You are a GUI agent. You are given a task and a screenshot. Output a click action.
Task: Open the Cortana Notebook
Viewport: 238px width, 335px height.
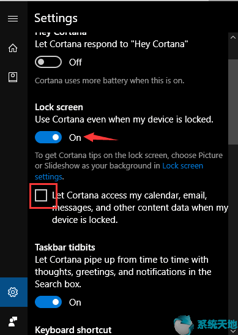(13, 77)
